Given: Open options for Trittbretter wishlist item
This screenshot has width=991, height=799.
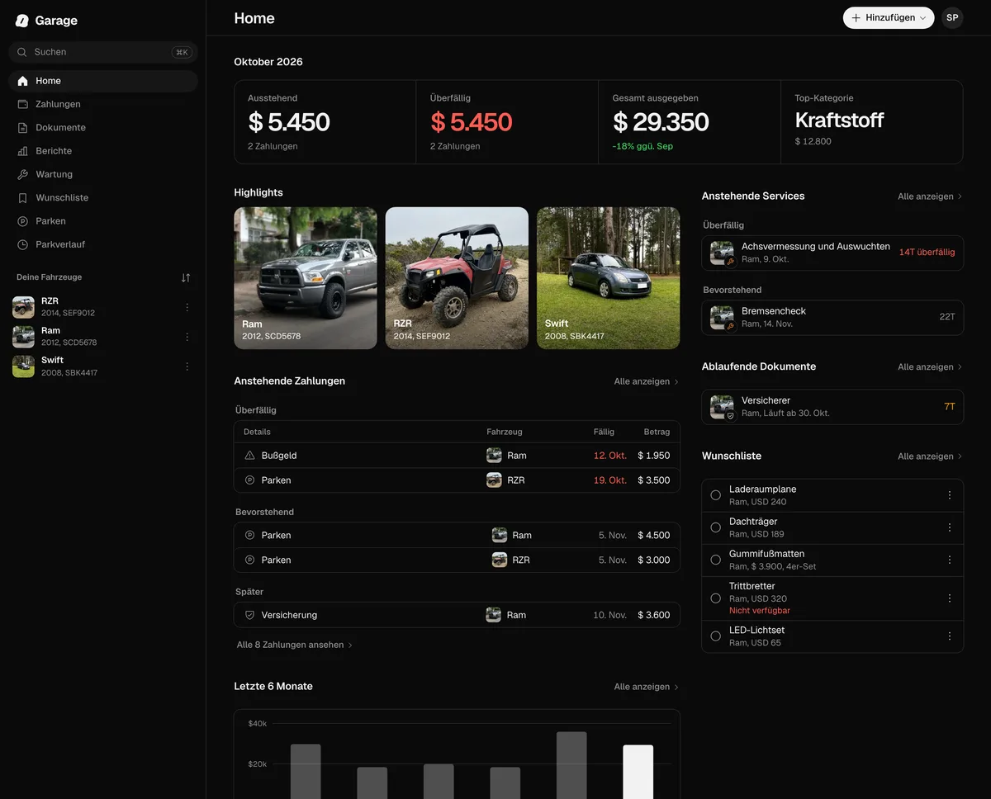Looking at the screenshot, I should point(950,598).
